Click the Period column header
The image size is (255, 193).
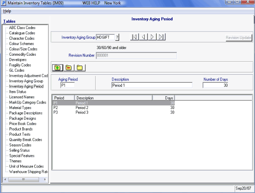tap(63, 98)
